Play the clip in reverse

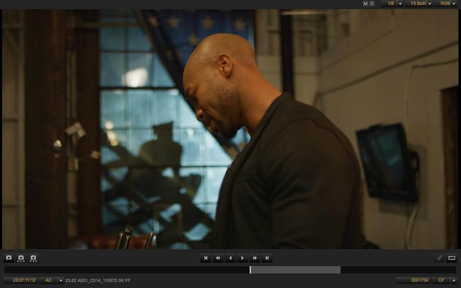[230, 258]
